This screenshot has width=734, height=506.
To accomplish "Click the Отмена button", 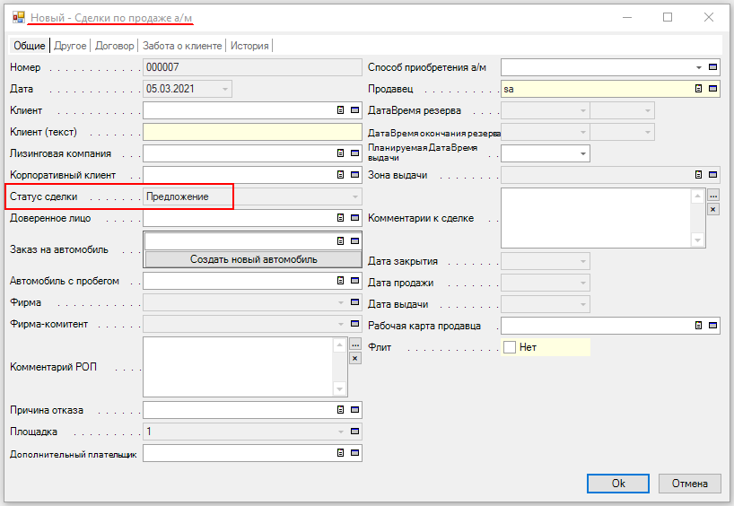I will click(689, 484).
